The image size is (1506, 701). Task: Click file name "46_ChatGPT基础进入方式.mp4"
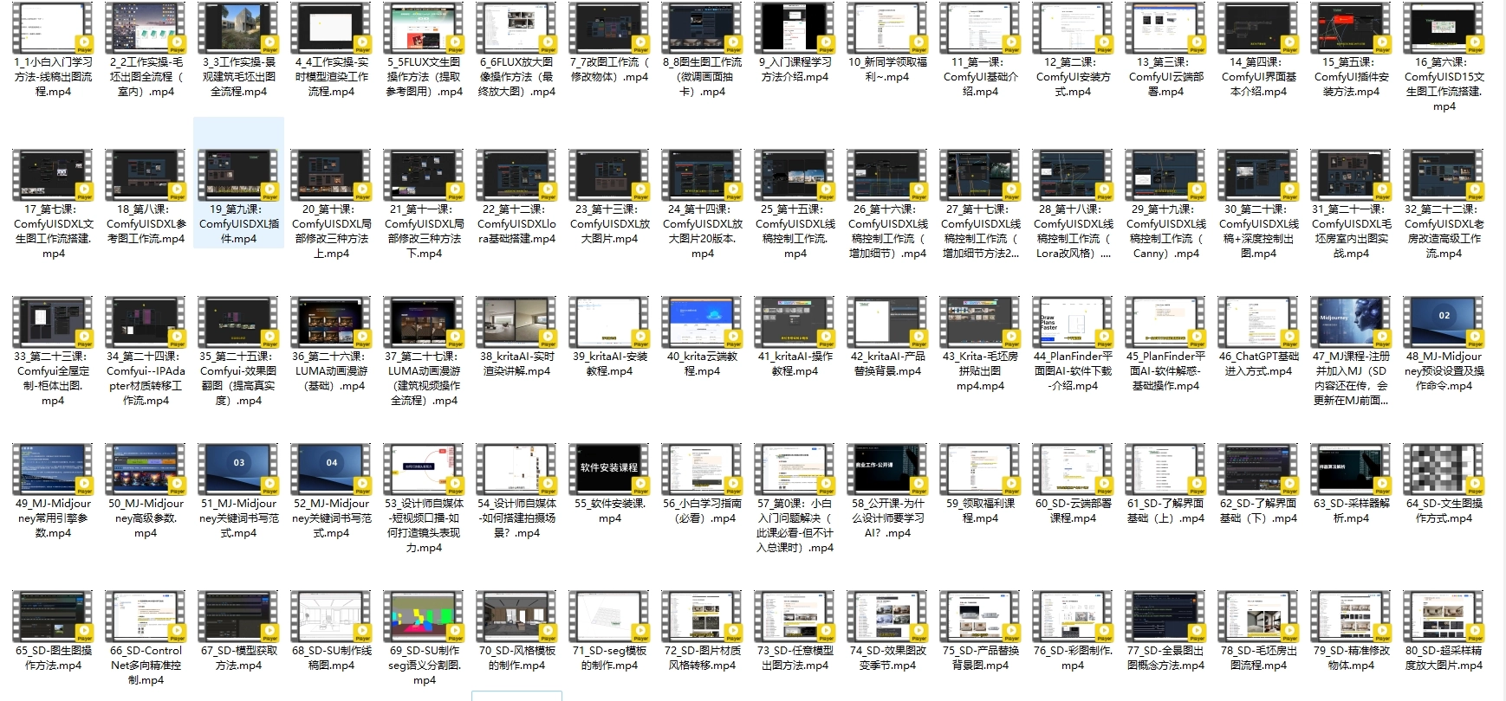pos(1258,363)
